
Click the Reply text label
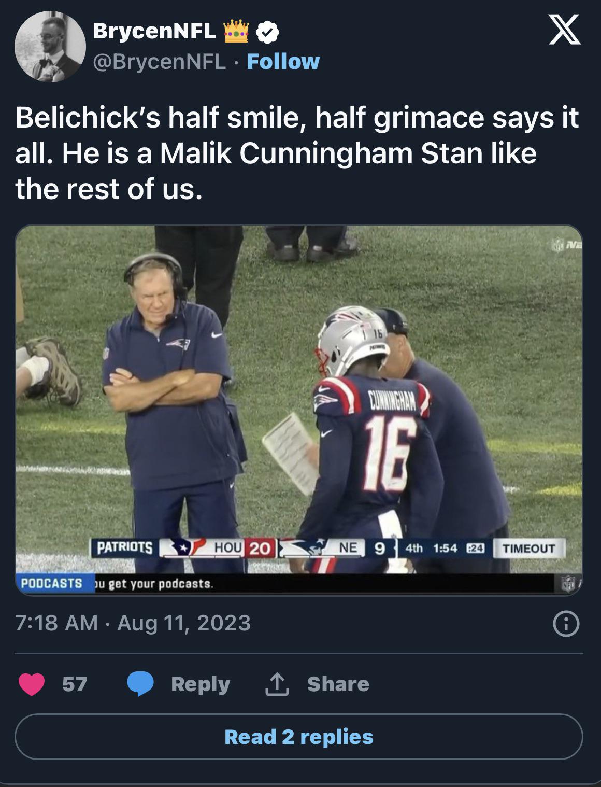201,684
